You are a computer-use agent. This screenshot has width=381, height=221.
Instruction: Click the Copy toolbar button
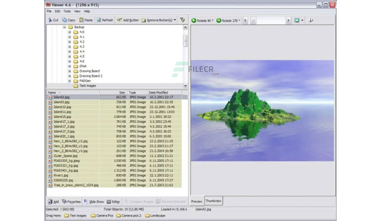(68, 20)
